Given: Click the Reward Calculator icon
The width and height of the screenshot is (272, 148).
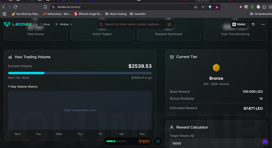Looking at the screenshot, I should click(x=172, y=127).
